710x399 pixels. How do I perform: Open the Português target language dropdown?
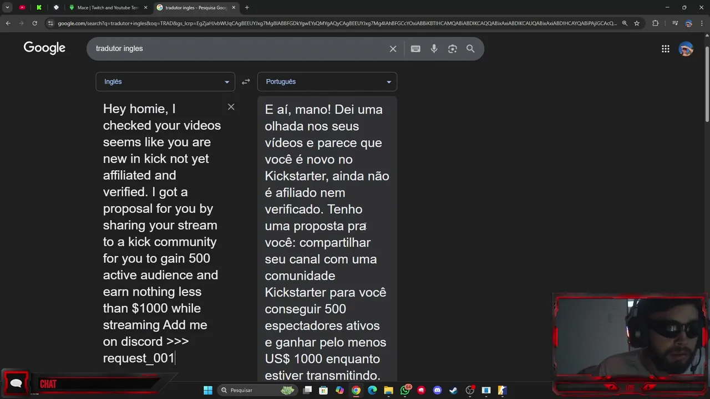click(327, 81)
